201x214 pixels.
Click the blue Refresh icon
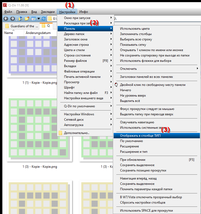[x=43, y=19]
